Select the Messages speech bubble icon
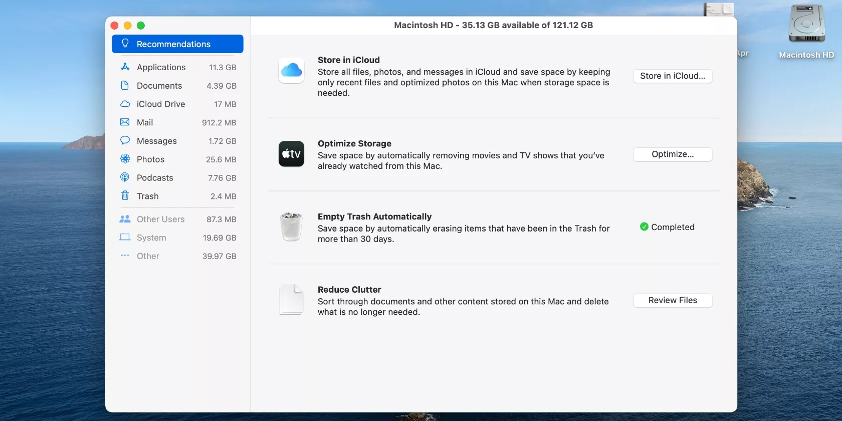The height and width of the screenshot is (421, 842). click(125, 141)
